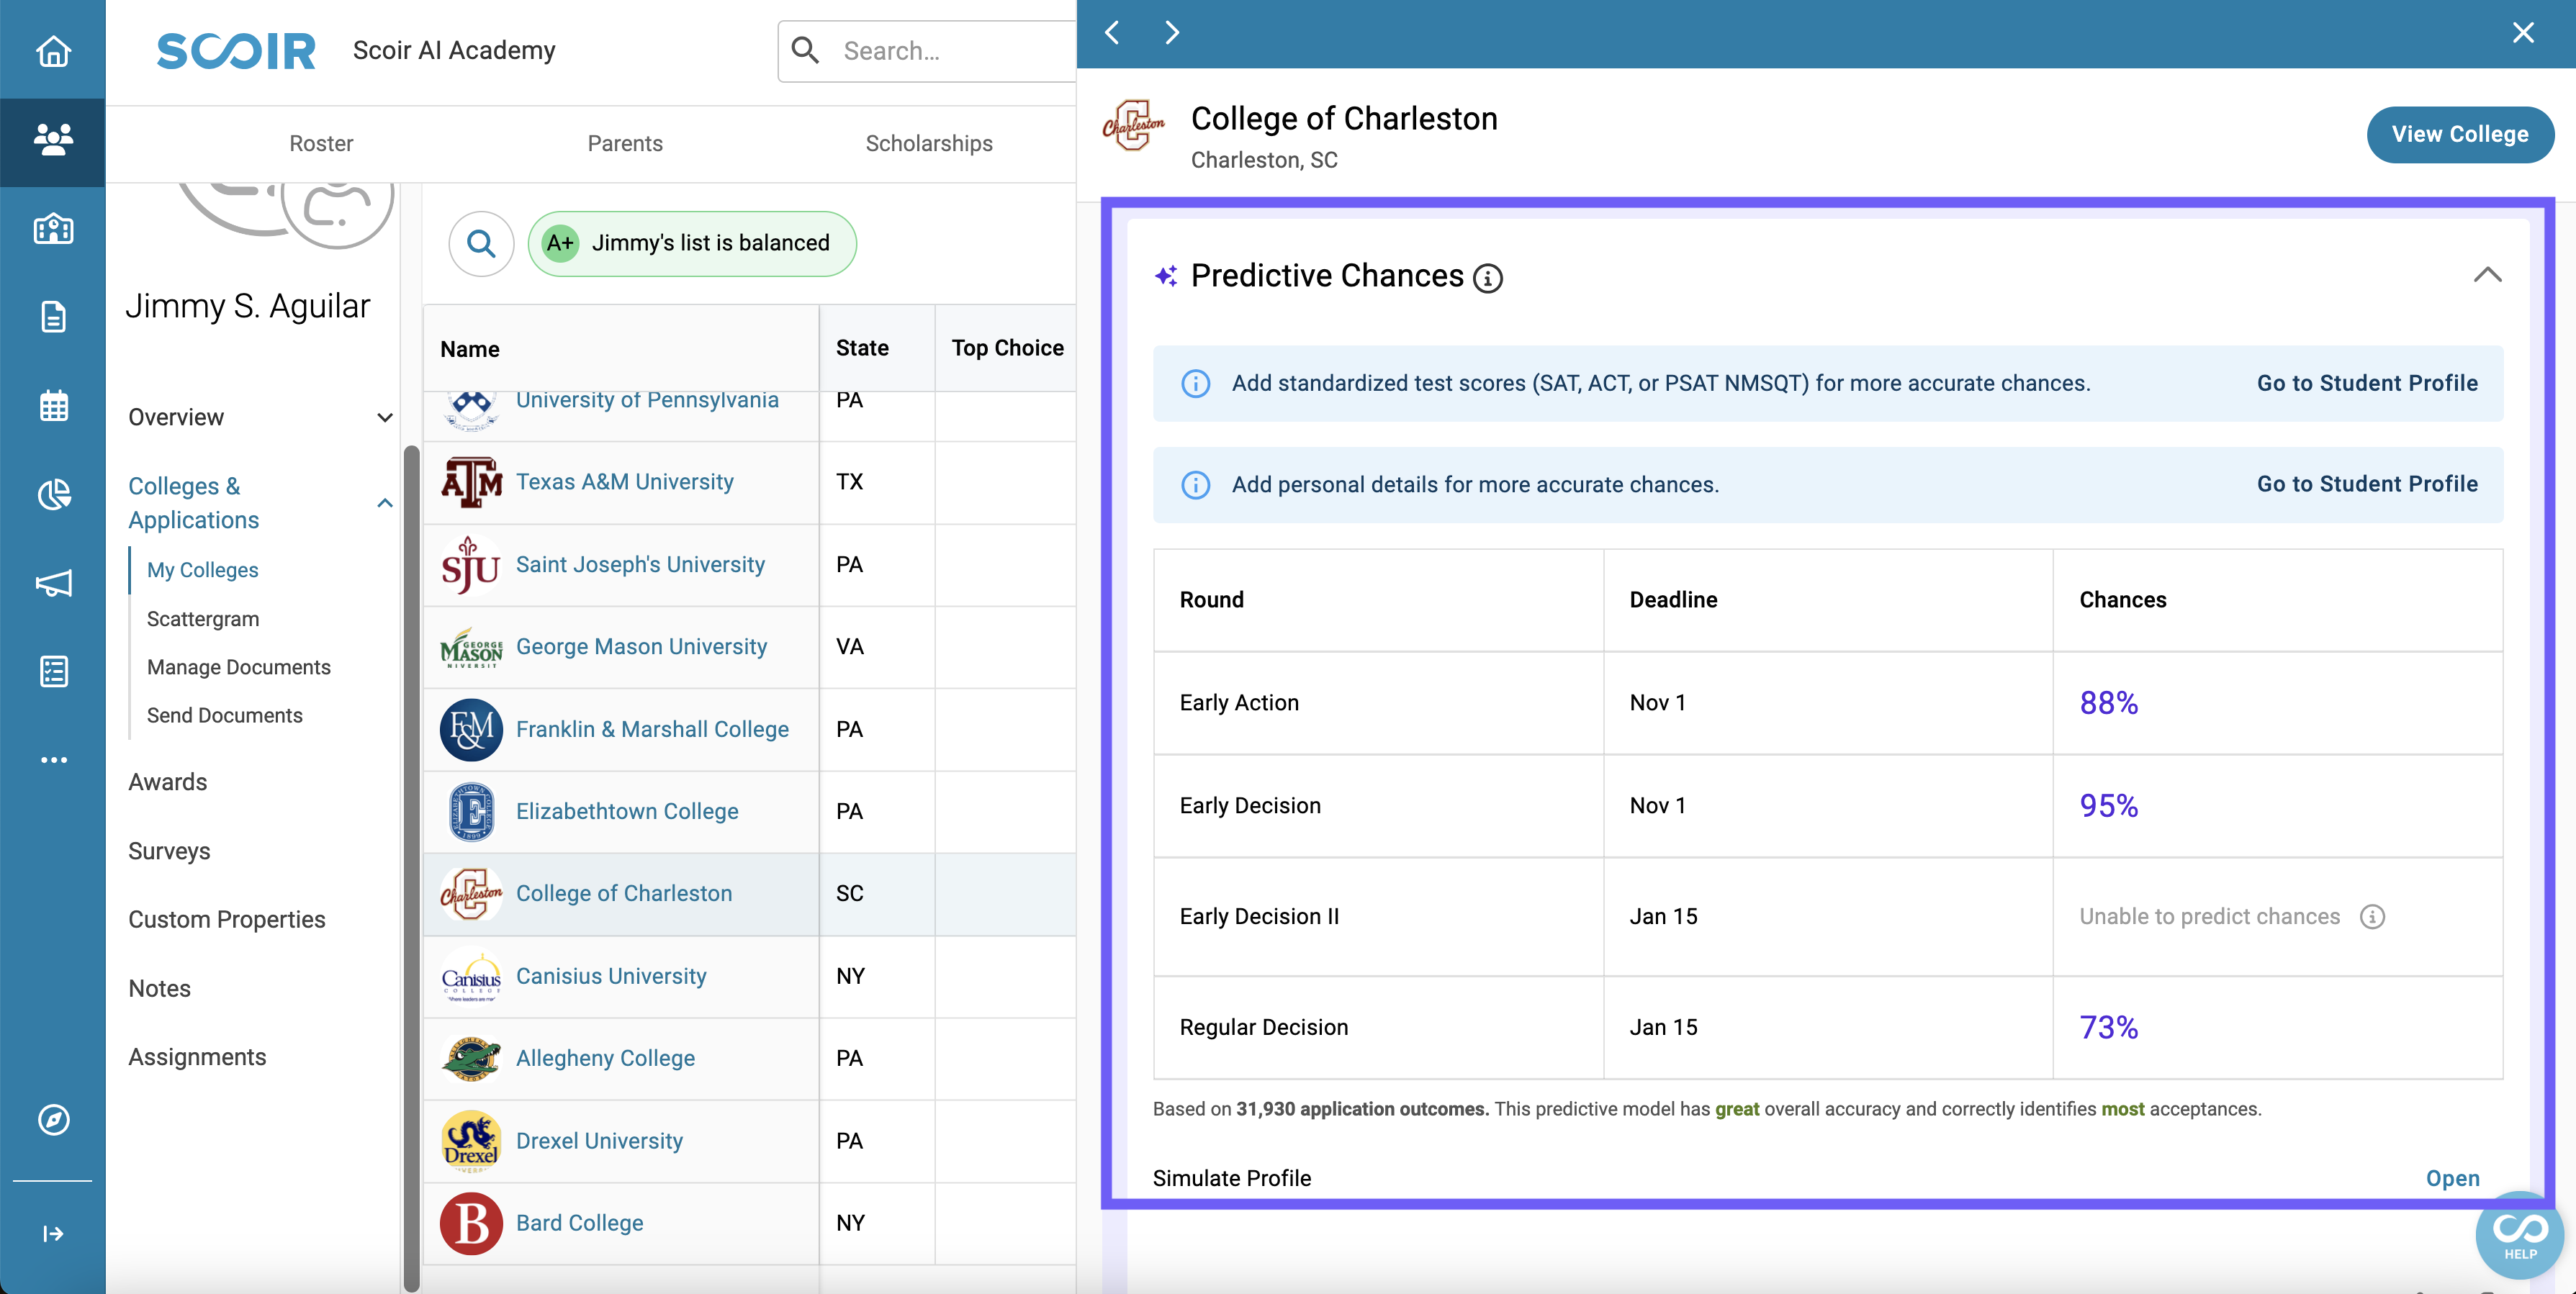Viewport: 2576px width, 1294px height.
Task: Click the search magnifier icon on college list
Action: (x=480, y=243)
